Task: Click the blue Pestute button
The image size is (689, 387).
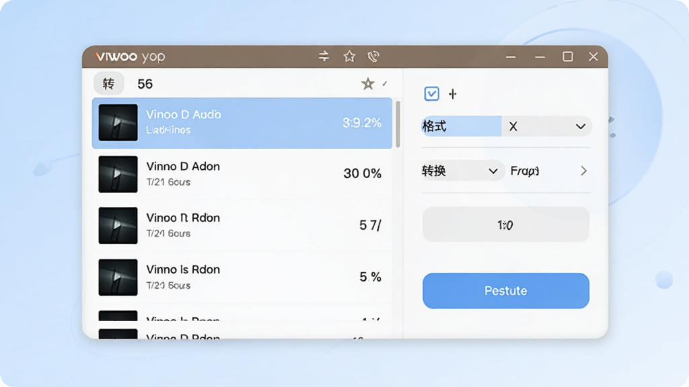Action: (x=506, y=291)
